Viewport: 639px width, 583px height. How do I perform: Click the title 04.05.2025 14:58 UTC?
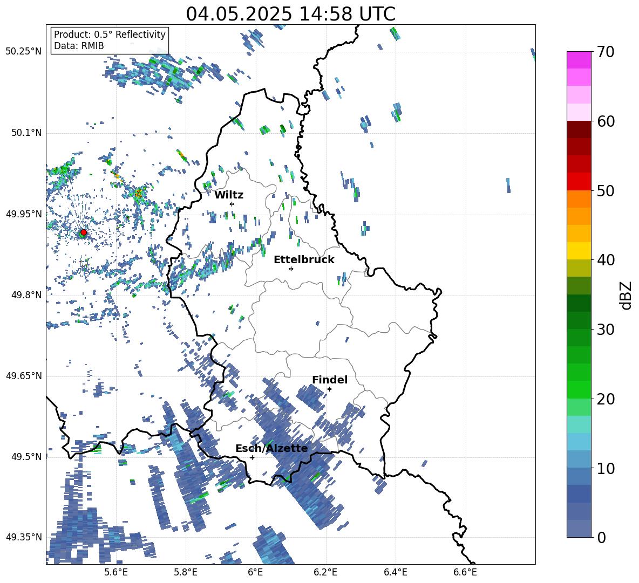pyautogui.click(x=290, y=14)
